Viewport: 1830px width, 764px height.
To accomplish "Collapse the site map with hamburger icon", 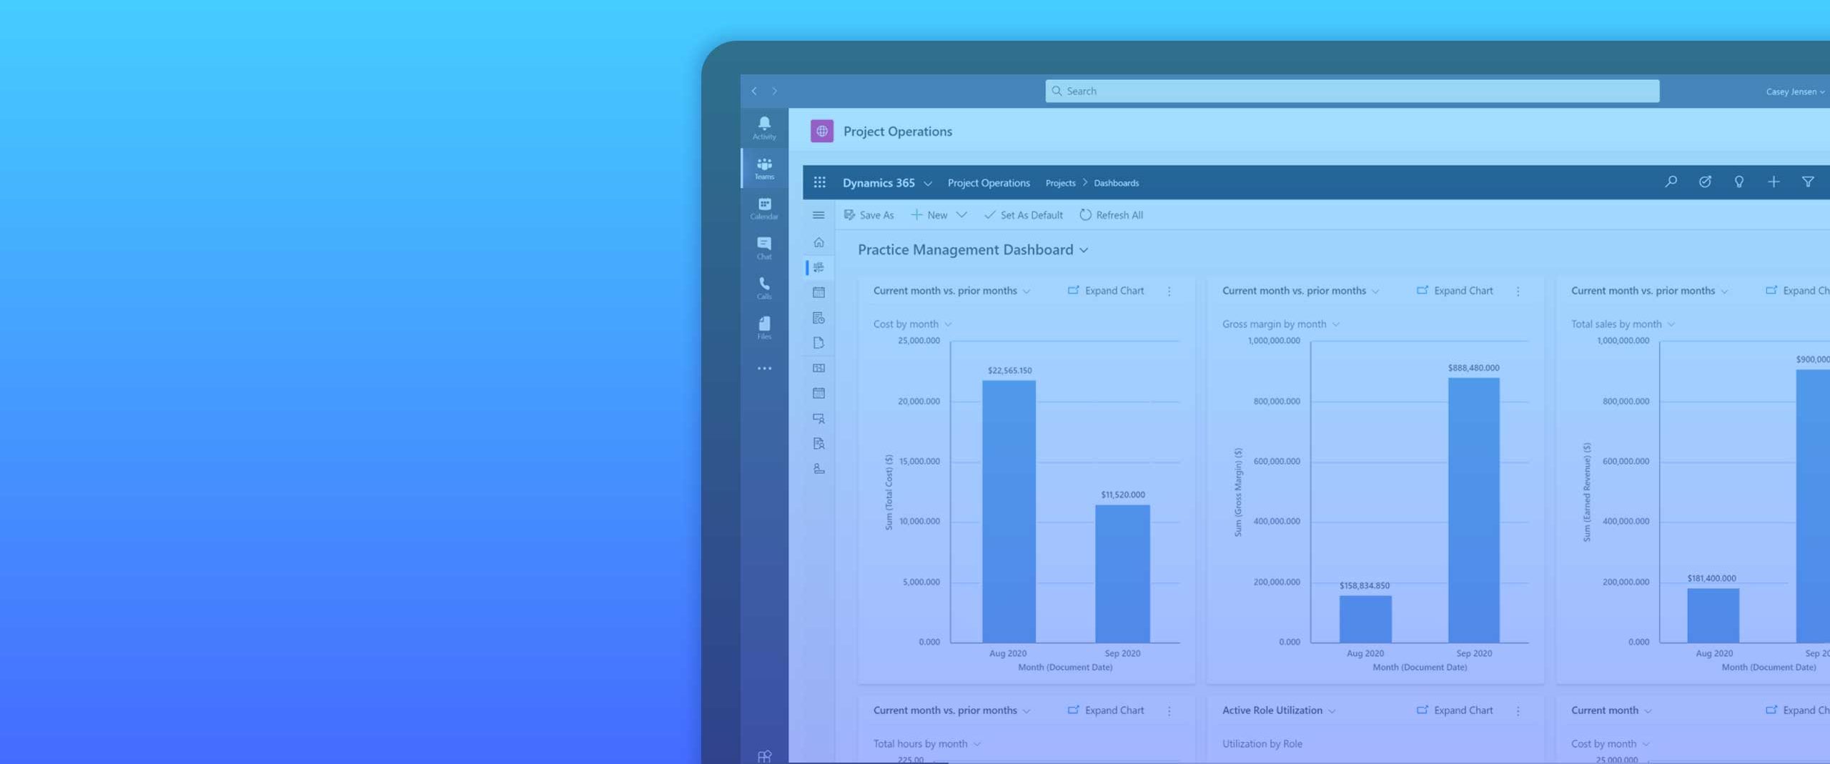I will coord(818,215).
